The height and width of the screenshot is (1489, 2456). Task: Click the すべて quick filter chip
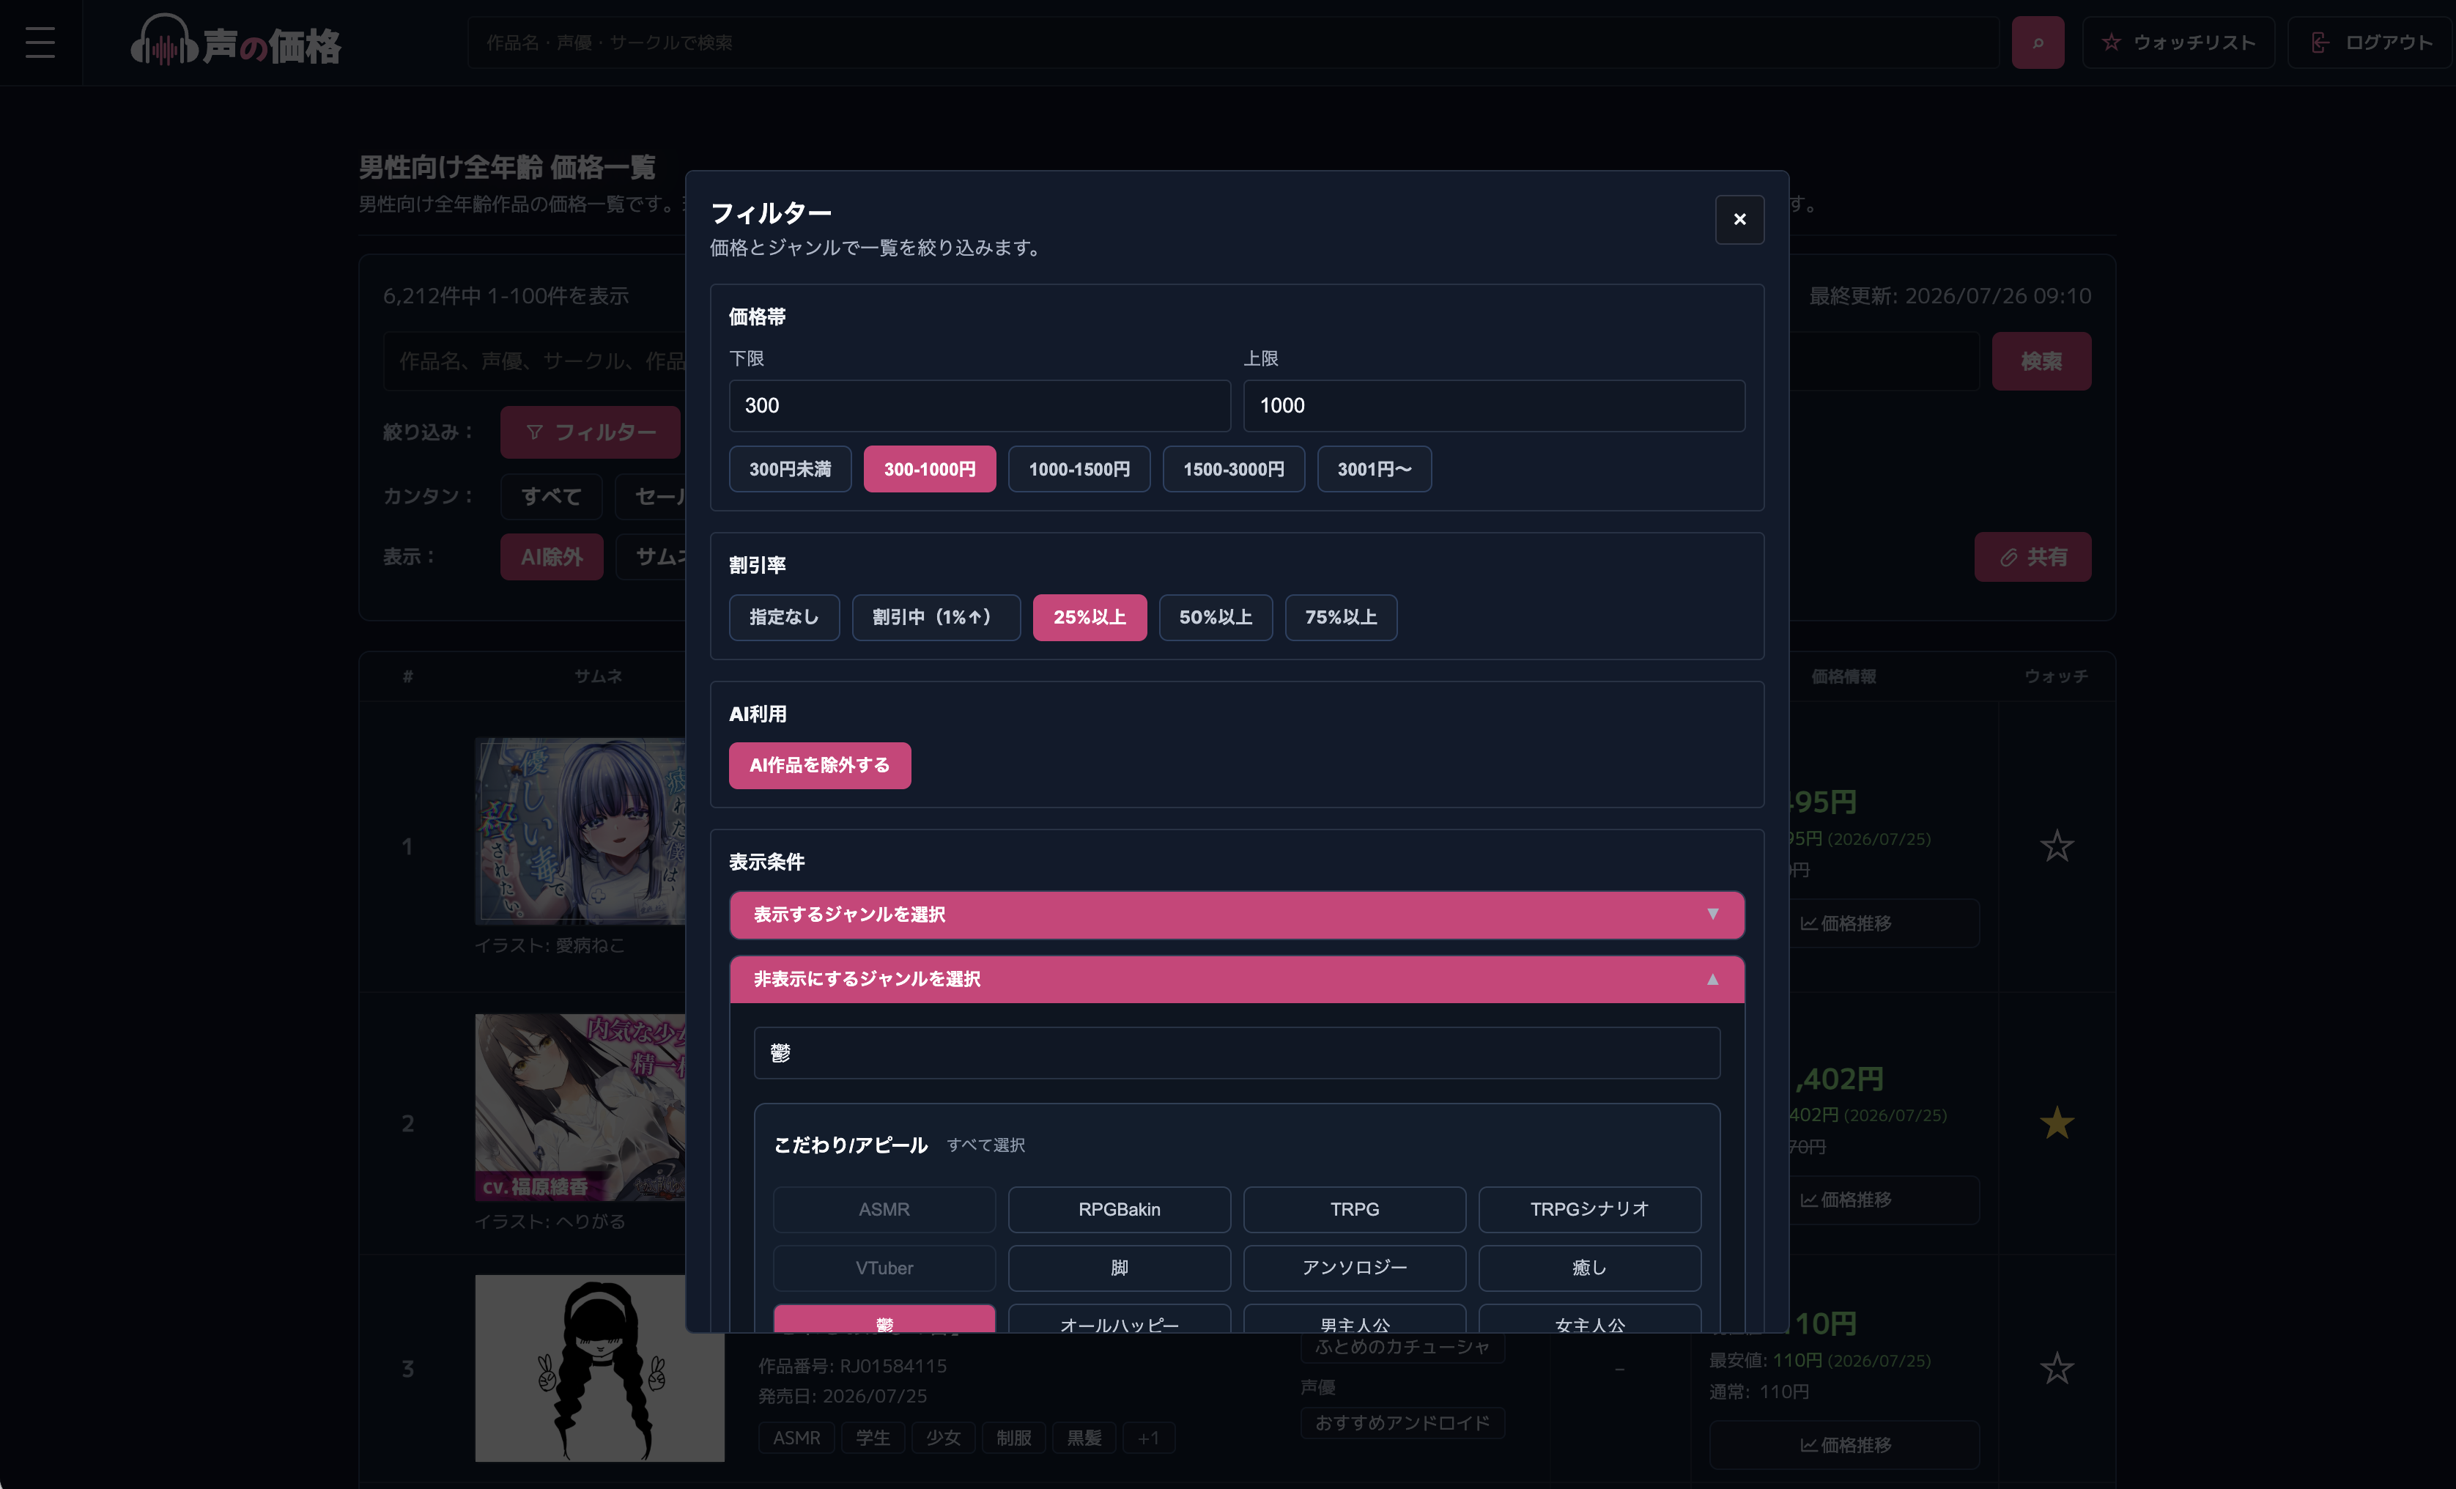551,496
